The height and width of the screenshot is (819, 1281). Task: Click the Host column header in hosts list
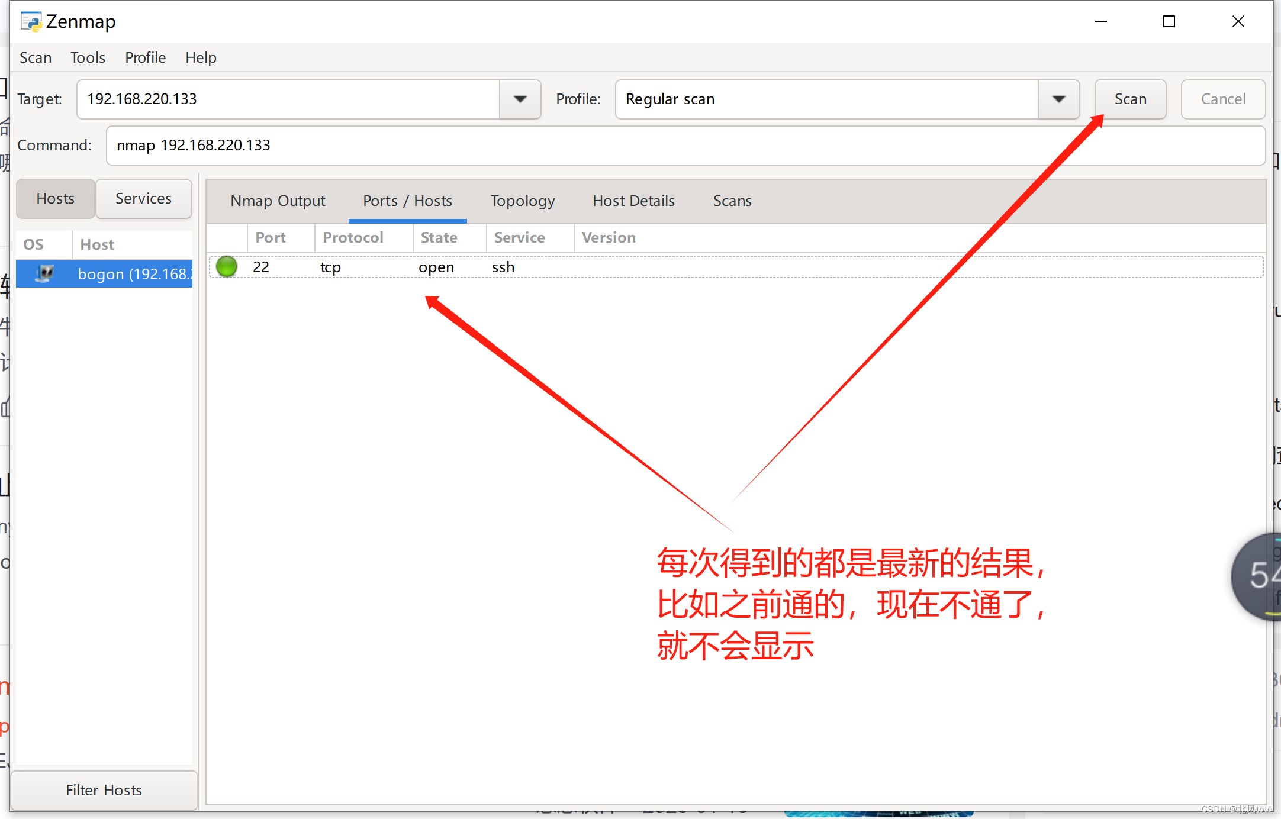[132, 245]
